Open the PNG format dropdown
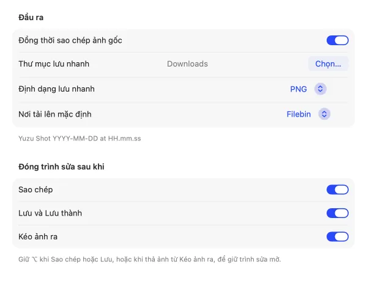 [308, 89]
